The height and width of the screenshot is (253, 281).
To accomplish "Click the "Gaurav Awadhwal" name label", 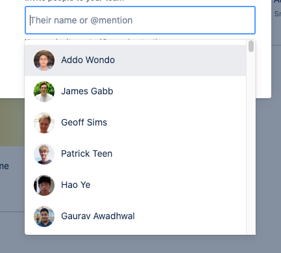I will click(x=98, y=216).
